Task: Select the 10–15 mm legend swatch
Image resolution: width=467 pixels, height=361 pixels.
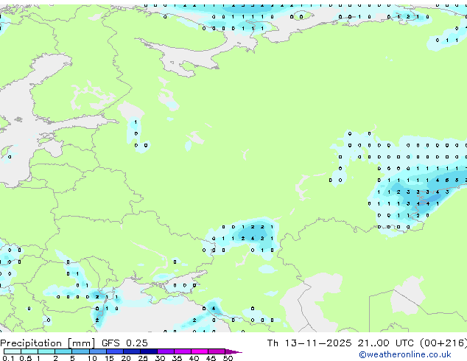Action: point(98,351)
